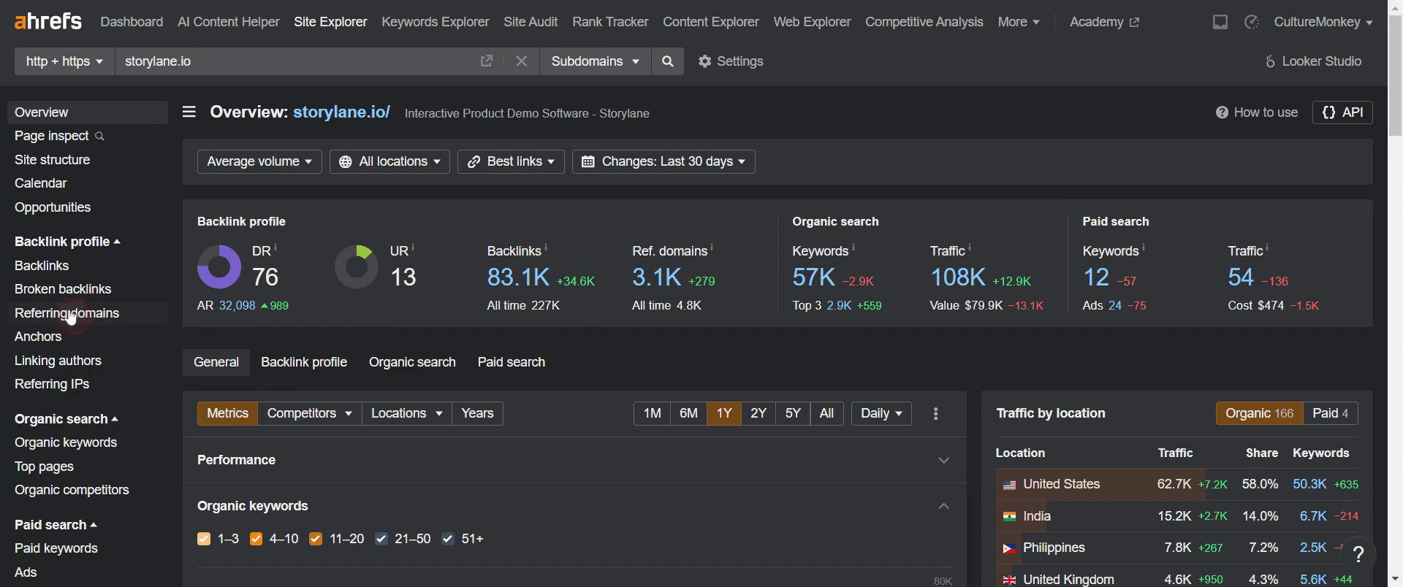The image size is (1403, 587).
Task: Open the Average volume dropdown
Action: [x=259, y=161]
